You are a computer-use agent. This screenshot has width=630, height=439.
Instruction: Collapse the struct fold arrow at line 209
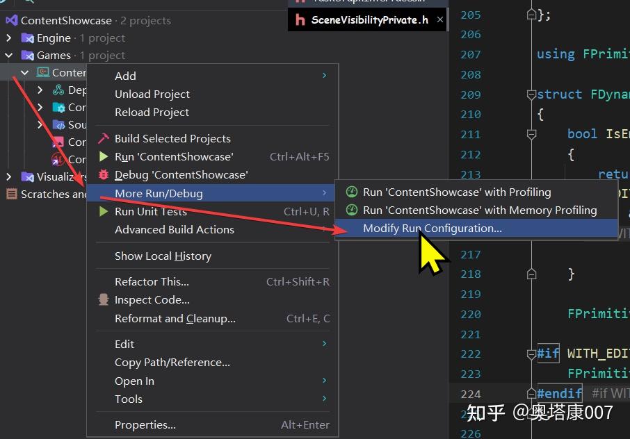pyautogui.click(x=532, y=94)
